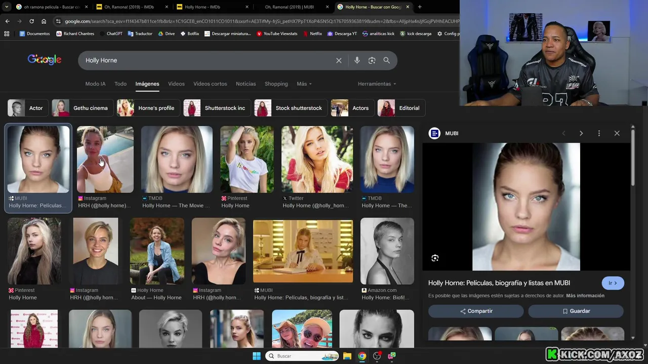Screen dimensions: 648x364
Task: Select the Shopping search tab
Action: (x=276, y=84)
